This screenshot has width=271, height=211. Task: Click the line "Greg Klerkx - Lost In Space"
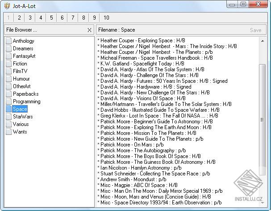point(158,116)
